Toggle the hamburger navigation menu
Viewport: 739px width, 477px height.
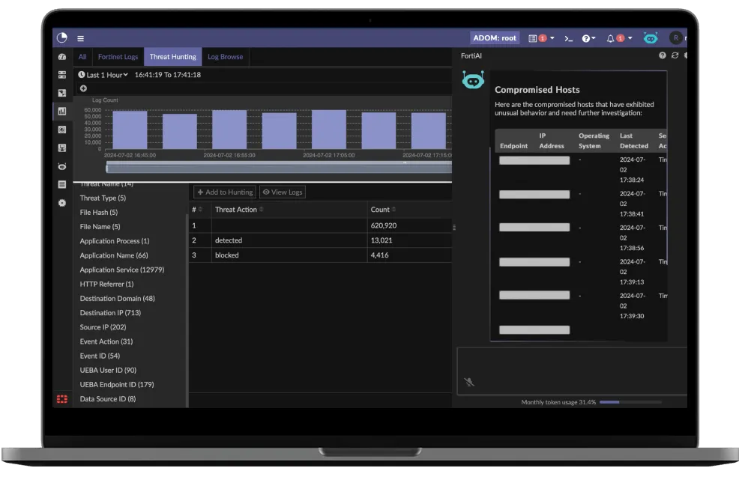point(81,39)
